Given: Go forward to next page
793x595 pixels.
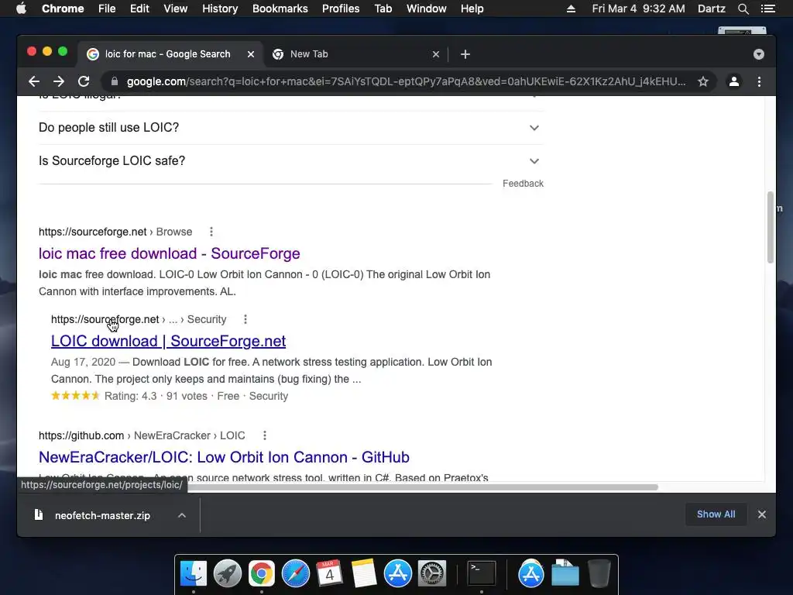Looking at the screenshot, I should (59, 81).
